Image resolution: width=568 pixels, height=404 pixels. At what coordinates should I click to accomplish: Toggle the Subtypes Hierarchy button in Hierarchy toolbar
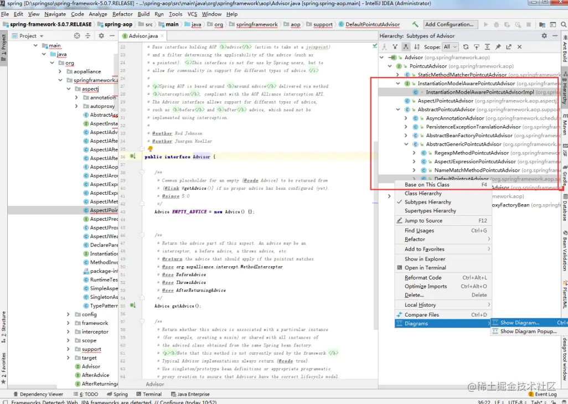pyautogui.click(x=406, y=46)
